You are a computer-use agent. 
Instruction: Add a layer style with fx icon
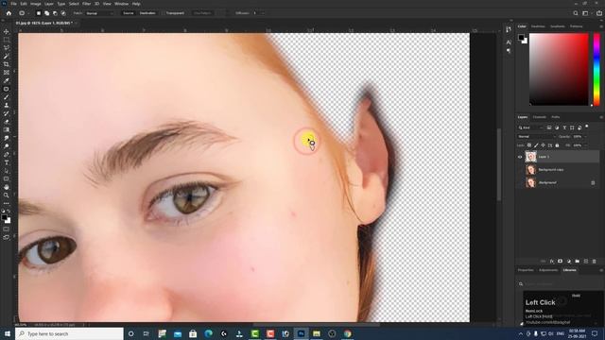552,262
